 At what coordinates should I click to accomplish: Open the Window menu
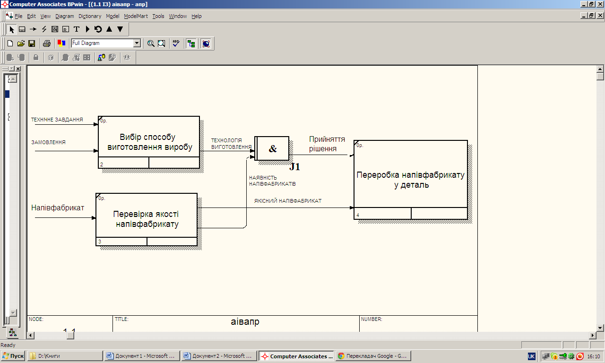(178, 16)
